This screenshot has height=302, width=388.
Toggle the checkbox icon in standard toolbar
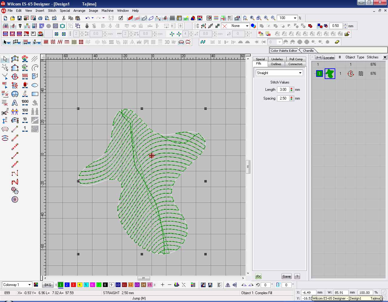[x=121, y=18]
